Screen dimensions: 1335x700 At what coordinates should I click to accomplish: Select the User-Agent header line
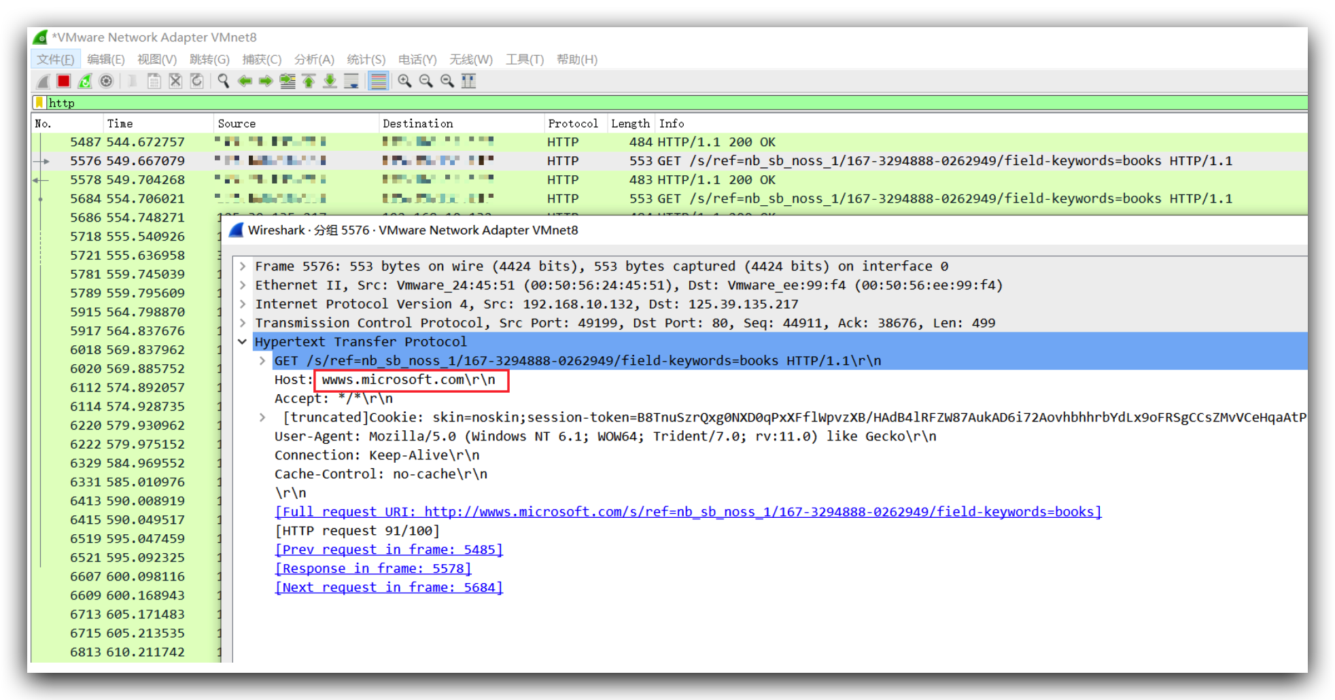coord(605,436)
